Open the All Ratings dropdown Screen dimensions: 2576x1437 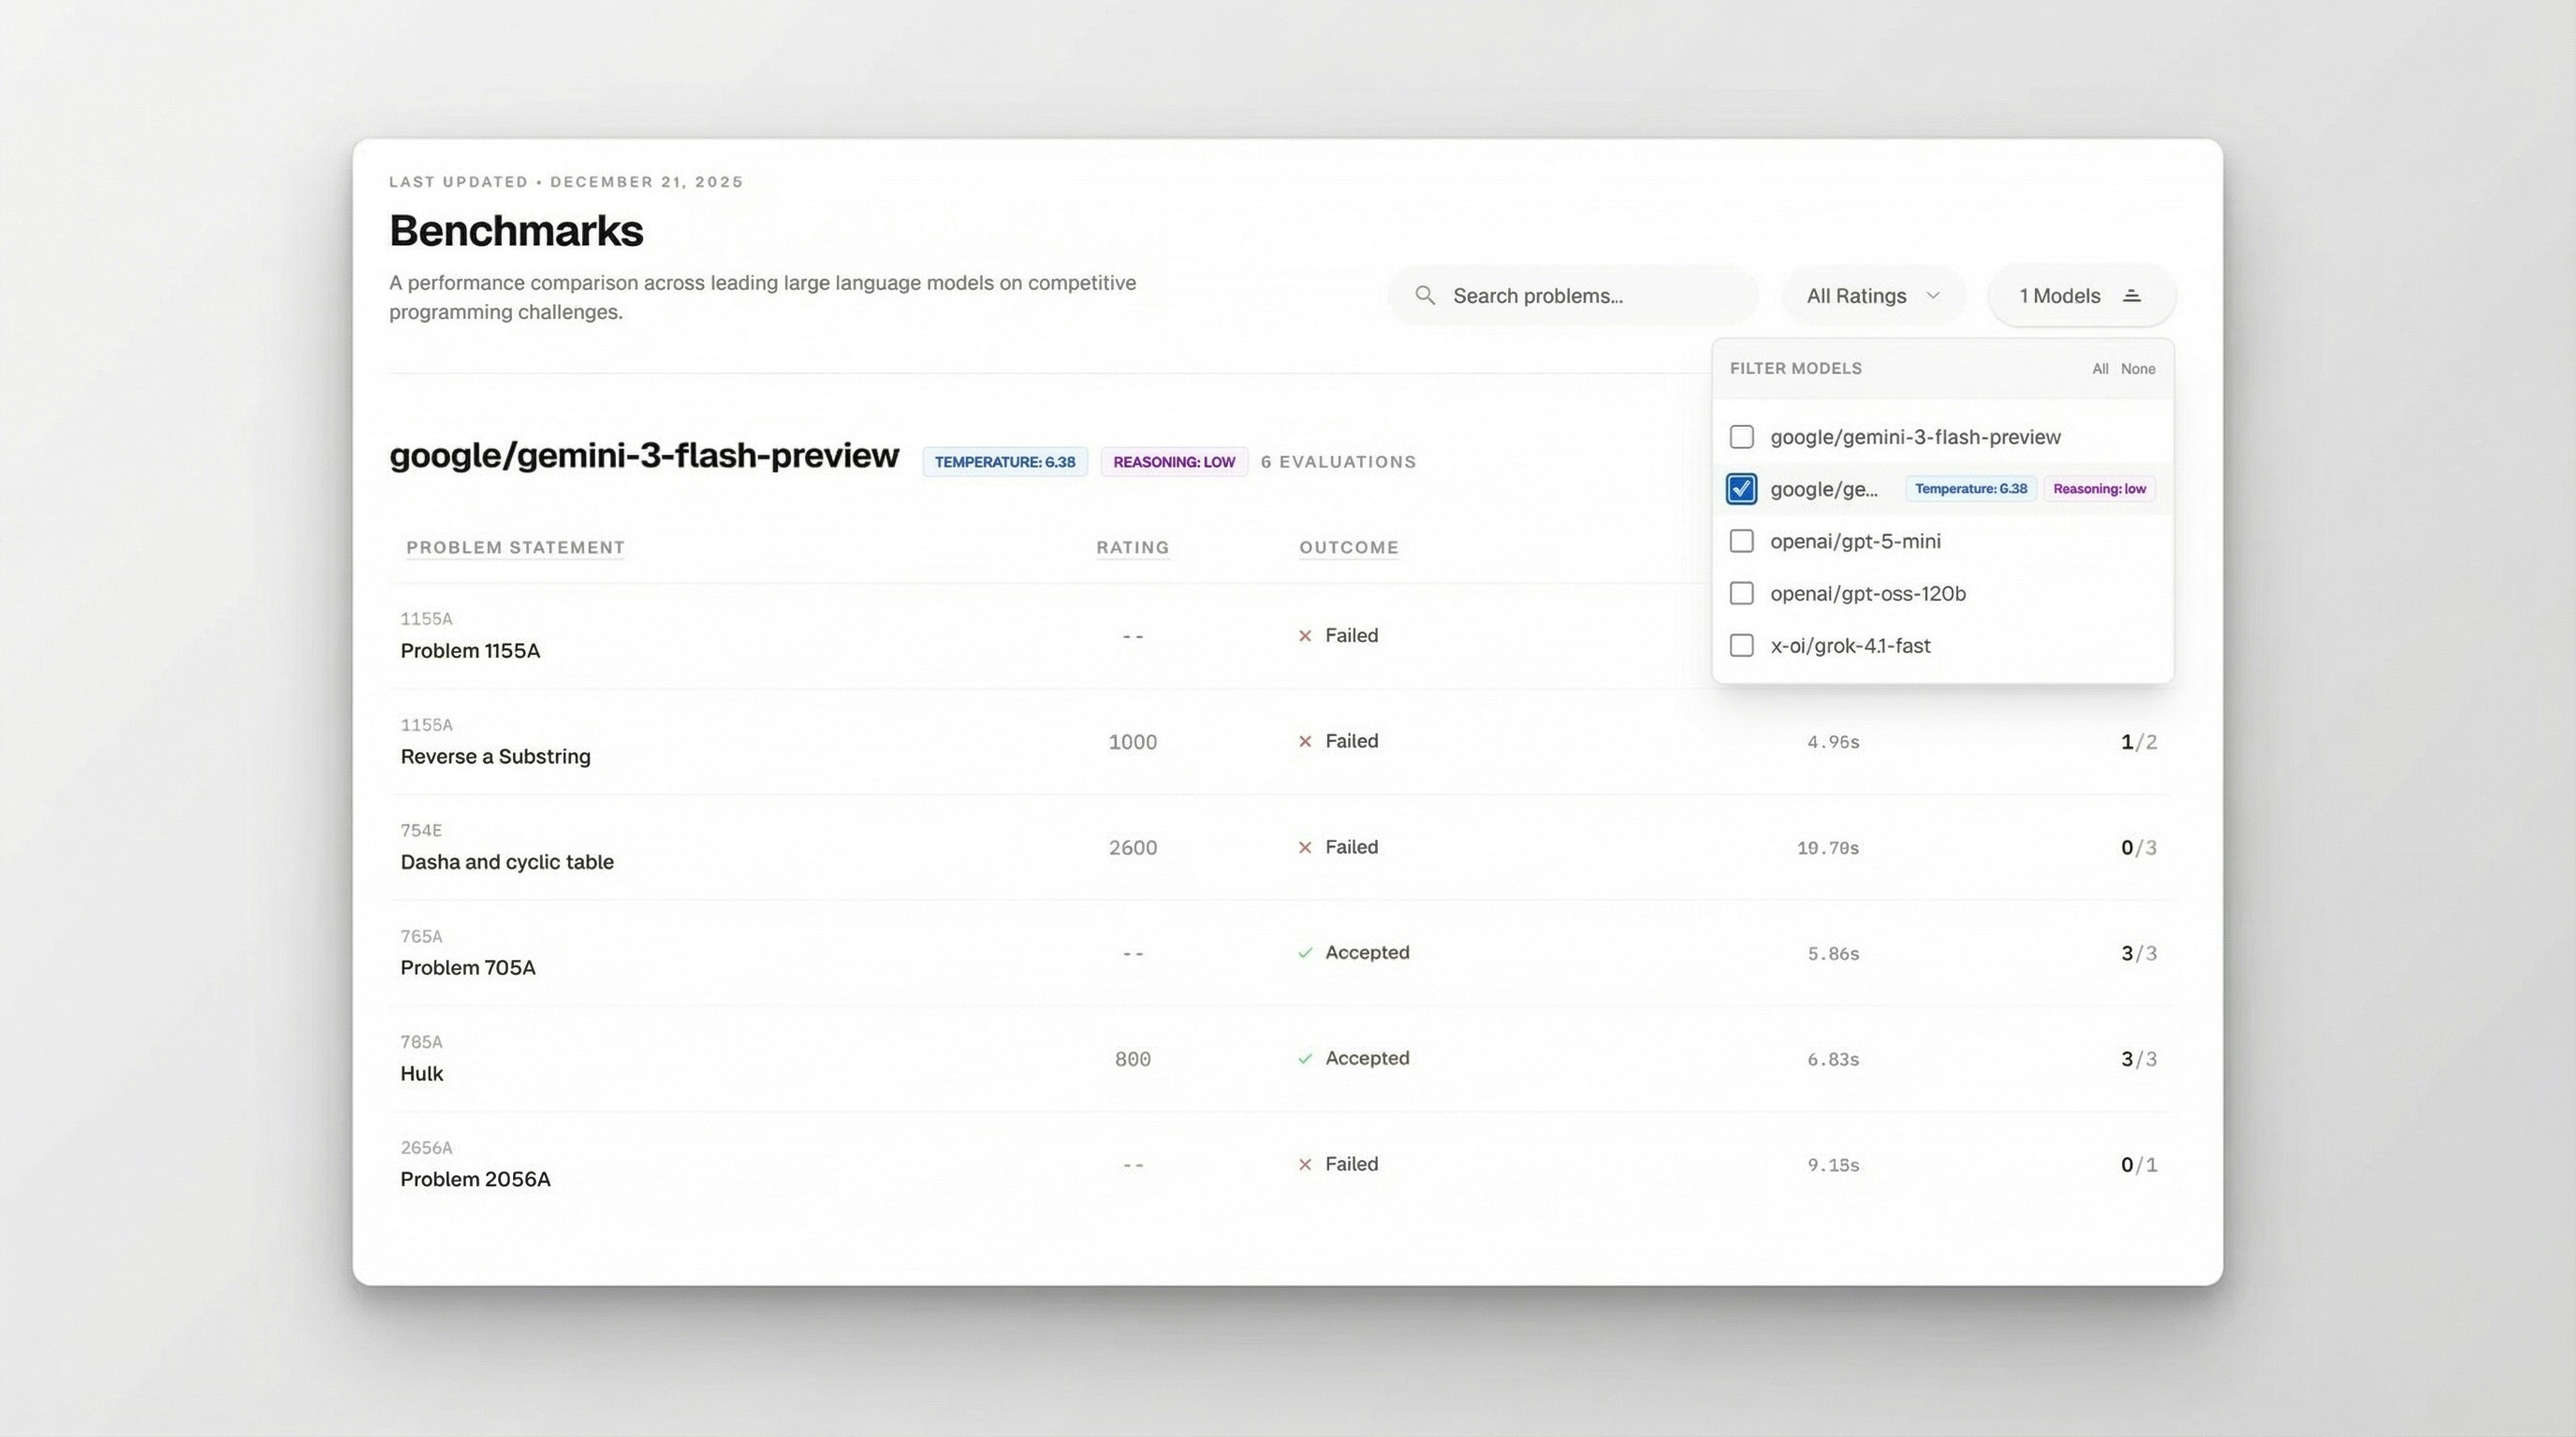click(1872, 295)
